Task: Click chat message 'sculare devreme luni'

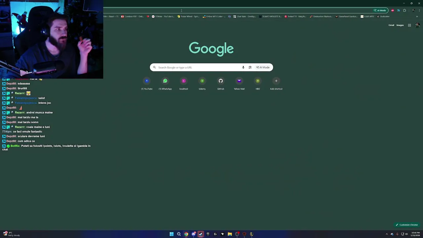Action: (x=31, y=136)
